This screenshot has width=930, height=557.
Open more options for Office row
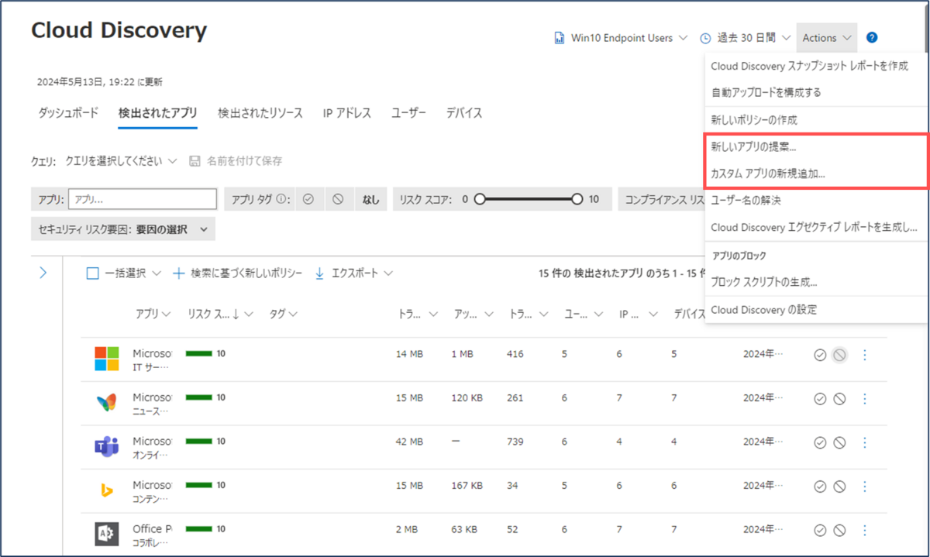865,530
